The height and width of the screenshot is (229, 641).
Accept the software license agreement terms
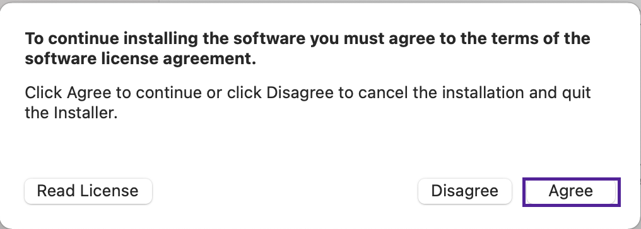[571, 191]
